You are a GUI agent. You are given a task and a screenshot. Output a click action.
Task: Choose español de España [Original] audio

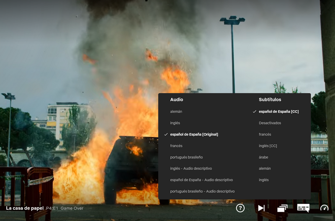click(x=194, y=134)
